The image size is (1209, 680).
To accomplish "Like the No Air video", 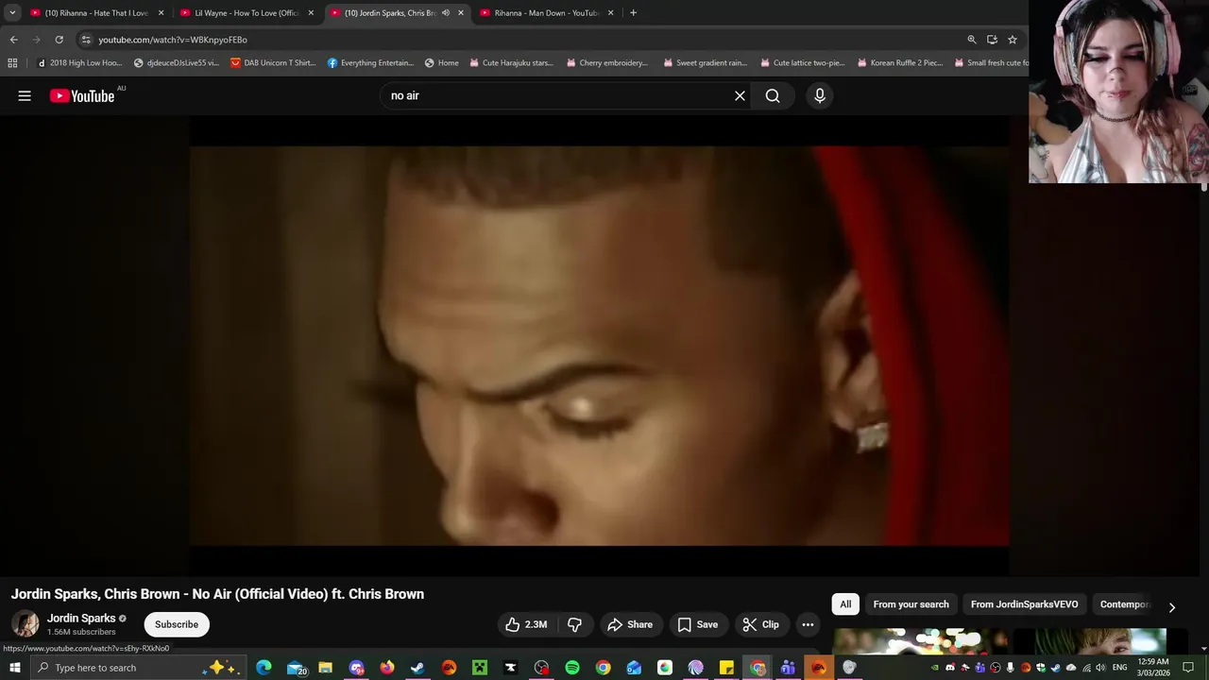I will pos(527,624).
